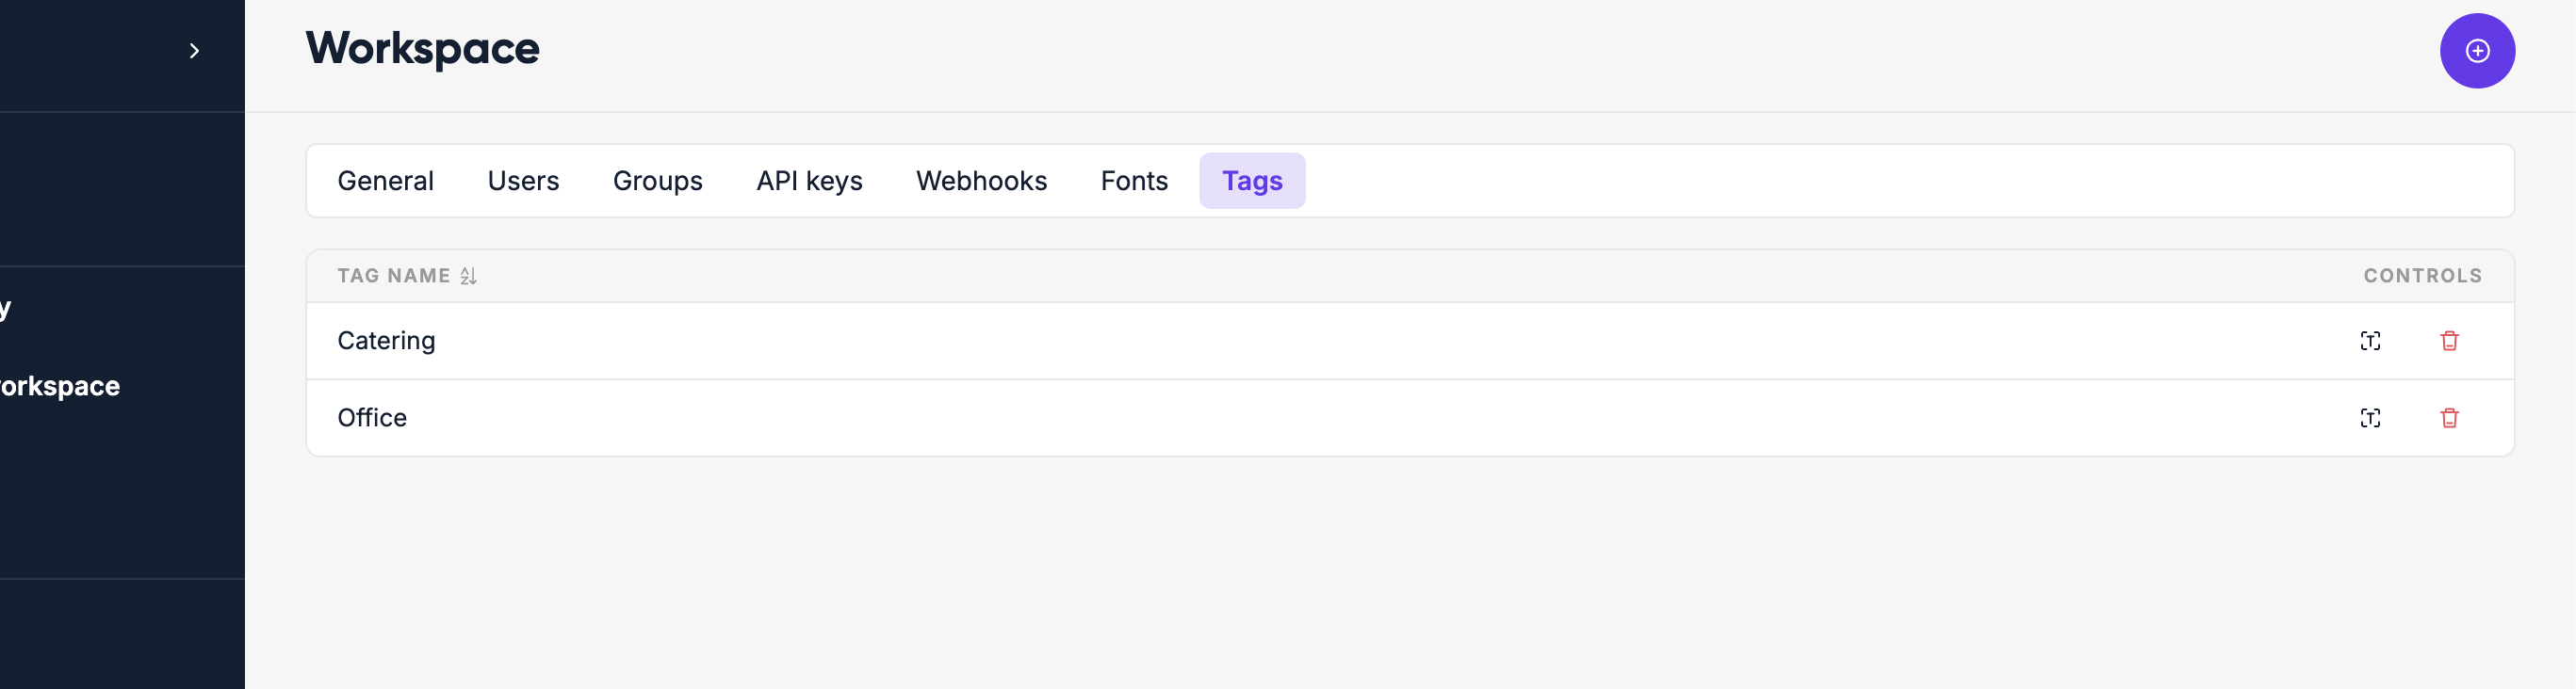The width and height of the screenshot is (2576, 689).
Task: Switch to the Fonts tab
Action: click(1133, 181)
